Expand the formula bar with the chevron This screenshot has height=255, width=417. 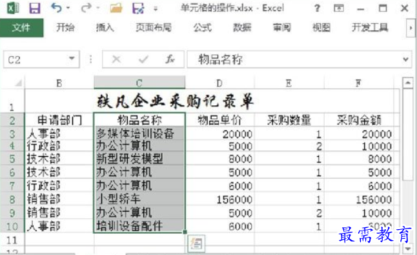[405, 59]
